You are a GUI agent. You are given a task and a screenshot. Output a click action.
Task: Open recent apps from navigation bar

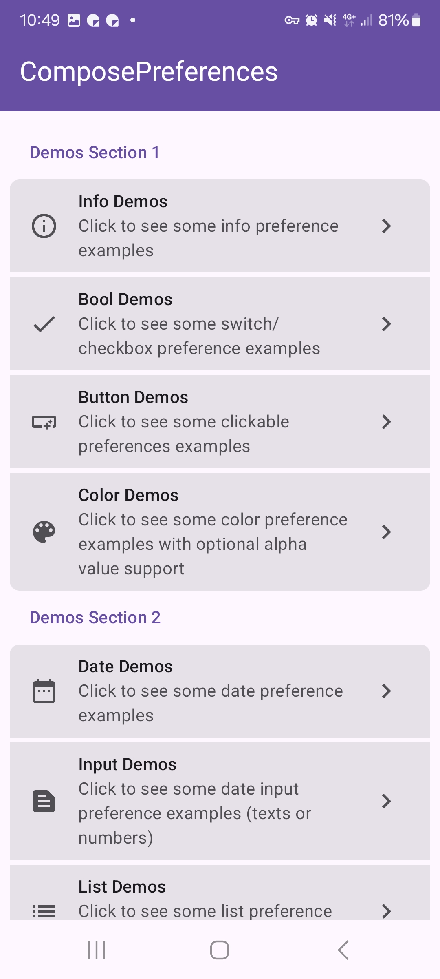(97, 950)
